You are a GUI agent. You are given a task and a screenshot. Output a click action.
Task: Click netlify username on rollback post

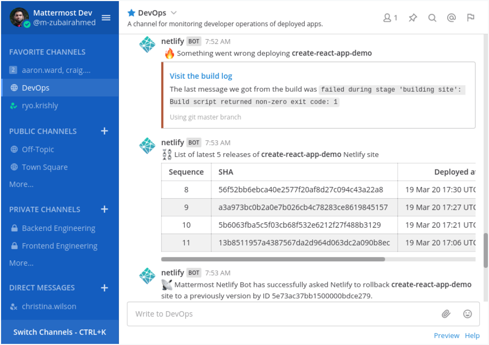(172, 273)
